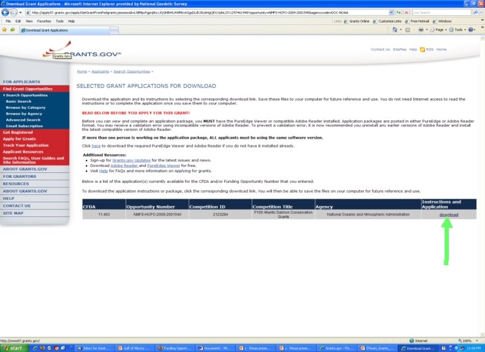Open the Tools dropdown in command bar
This screenshot has height=352, width=485.
(457, 30)
